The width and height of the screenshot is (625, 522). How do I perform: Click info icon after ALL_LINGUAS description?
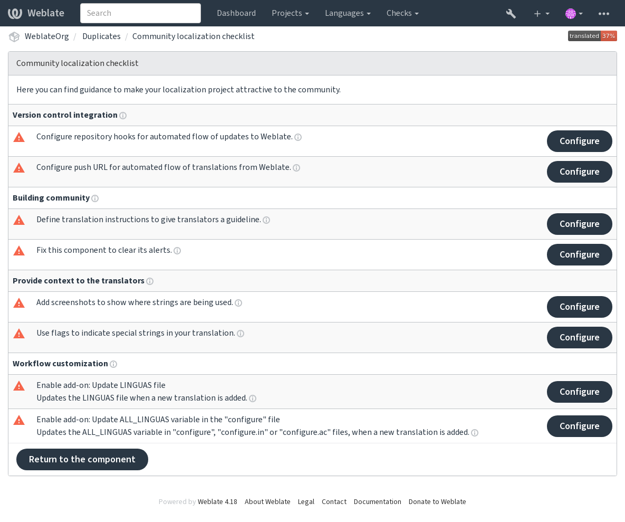click(x=474, y=433)
